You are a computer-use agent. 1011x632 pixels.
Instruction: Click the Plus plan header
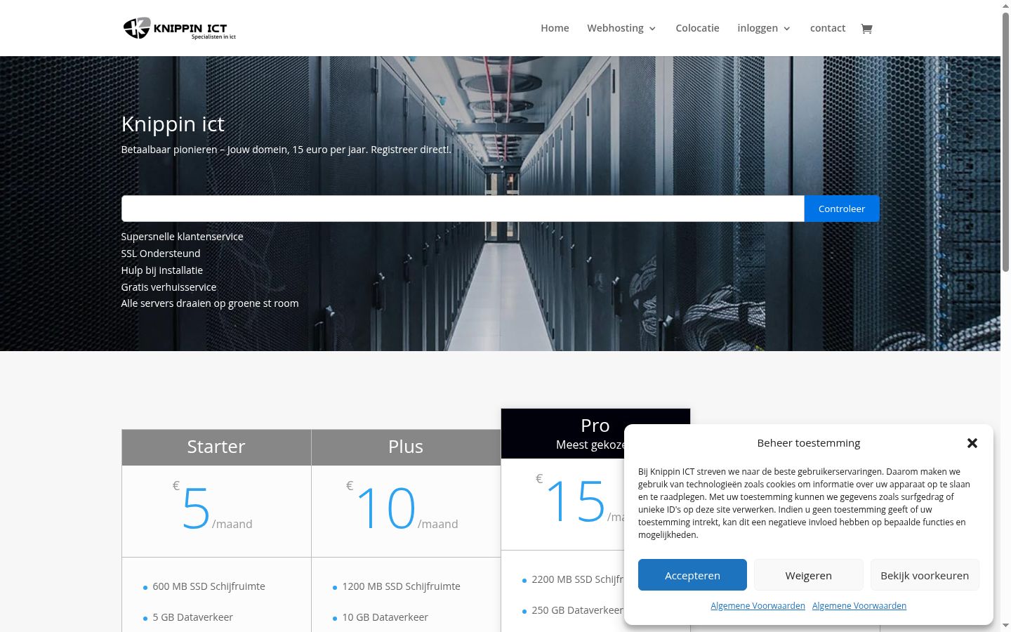click(406, 447)
